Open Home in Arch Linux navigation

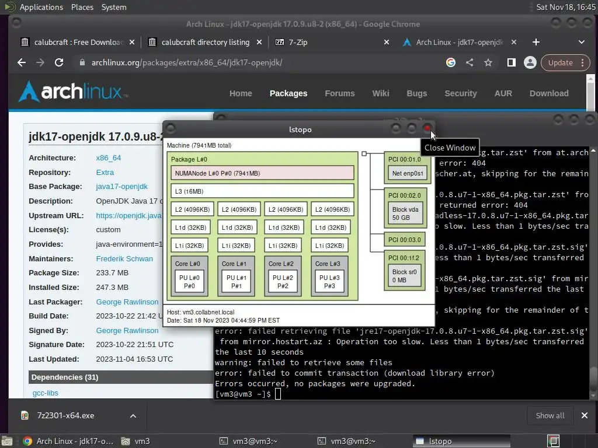241,93
